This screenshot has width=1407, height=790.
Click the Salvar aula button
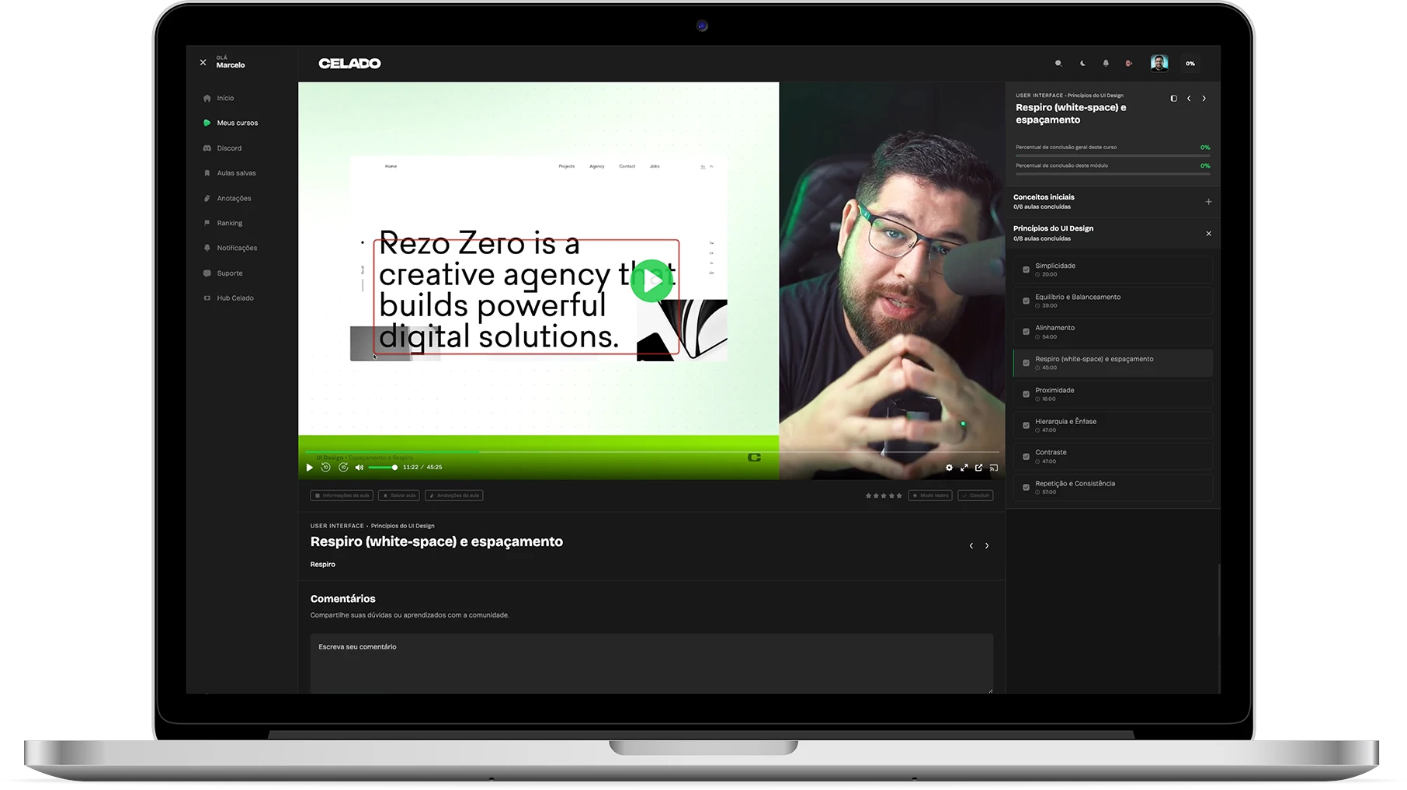click(x=400, y=496)
